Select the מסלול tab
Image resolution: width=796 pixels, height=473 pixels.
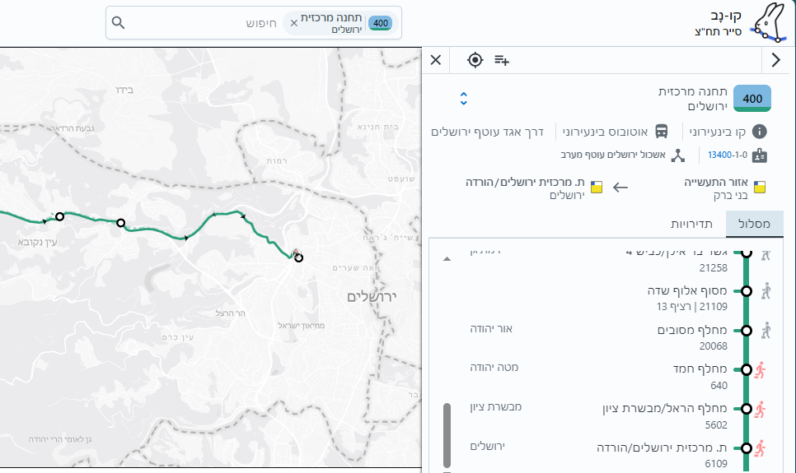[755, 224]
